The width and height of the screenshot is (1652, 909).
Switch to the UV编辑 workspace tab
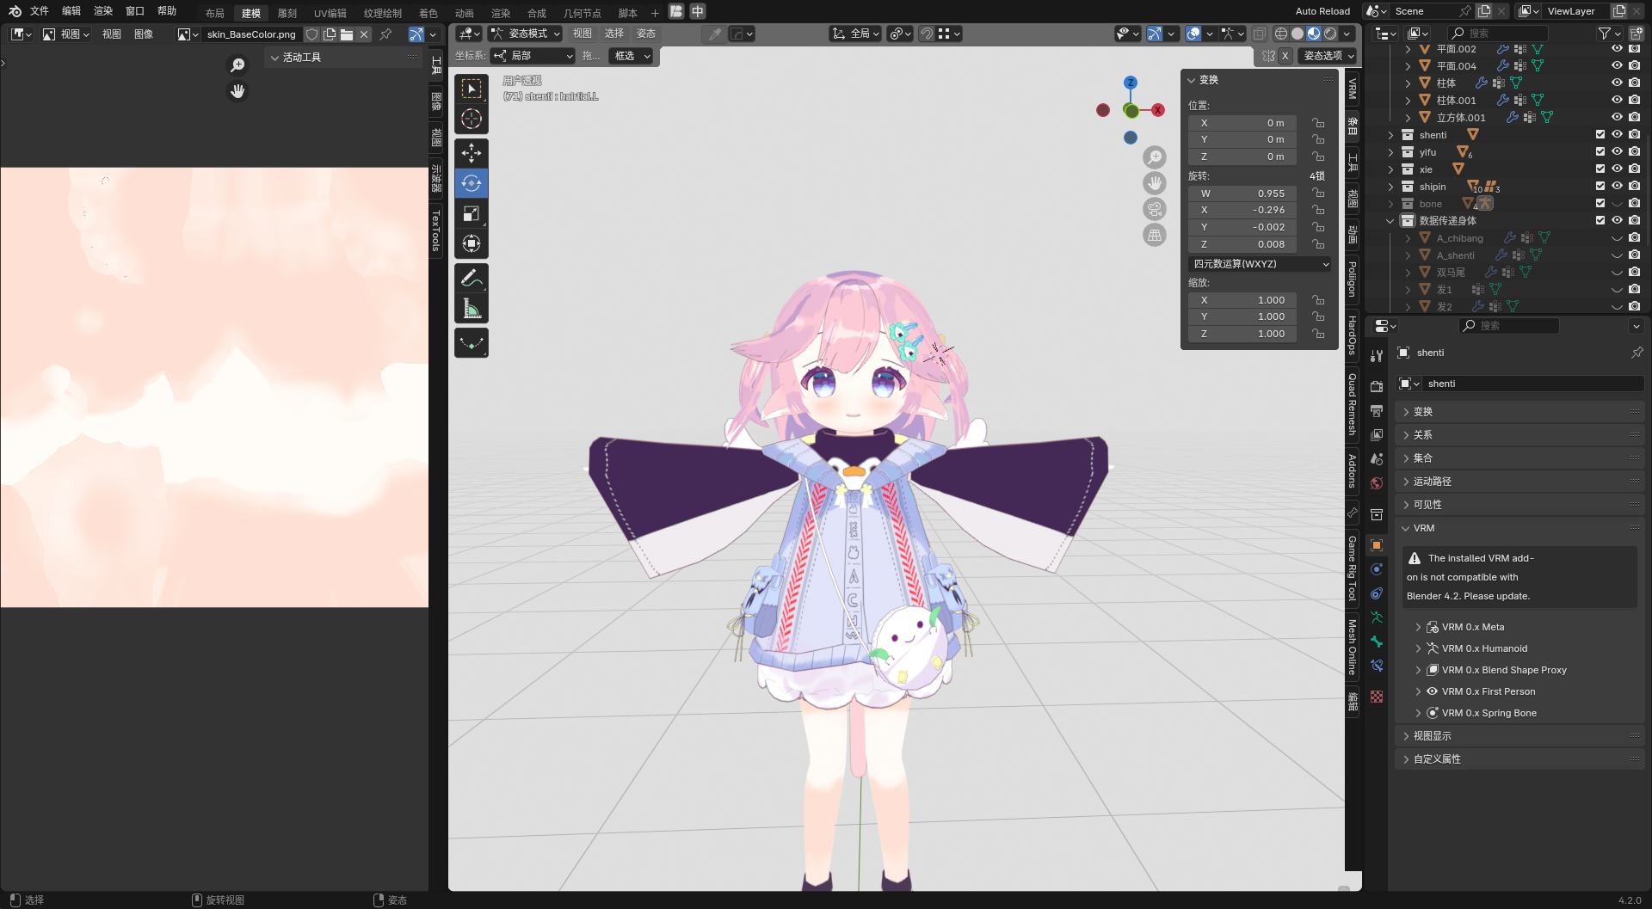tap(330, 13)
